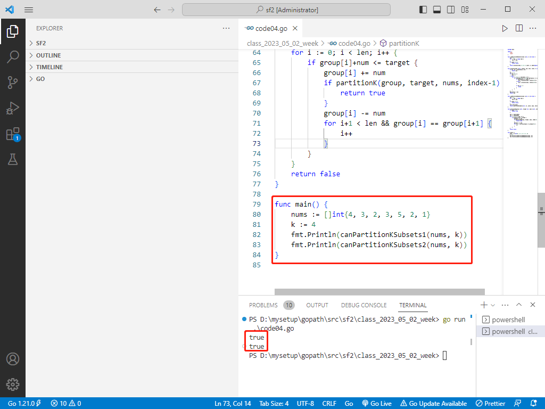The width and height of the screenshot is (545, 409).
Task: Open the feedback icon in status bar
Action: (x=517, y=403)
